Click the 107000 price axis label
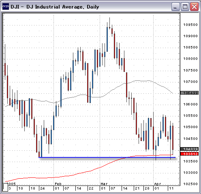The width and height of the screenshot is (201, 194). [x=190, y=82]
